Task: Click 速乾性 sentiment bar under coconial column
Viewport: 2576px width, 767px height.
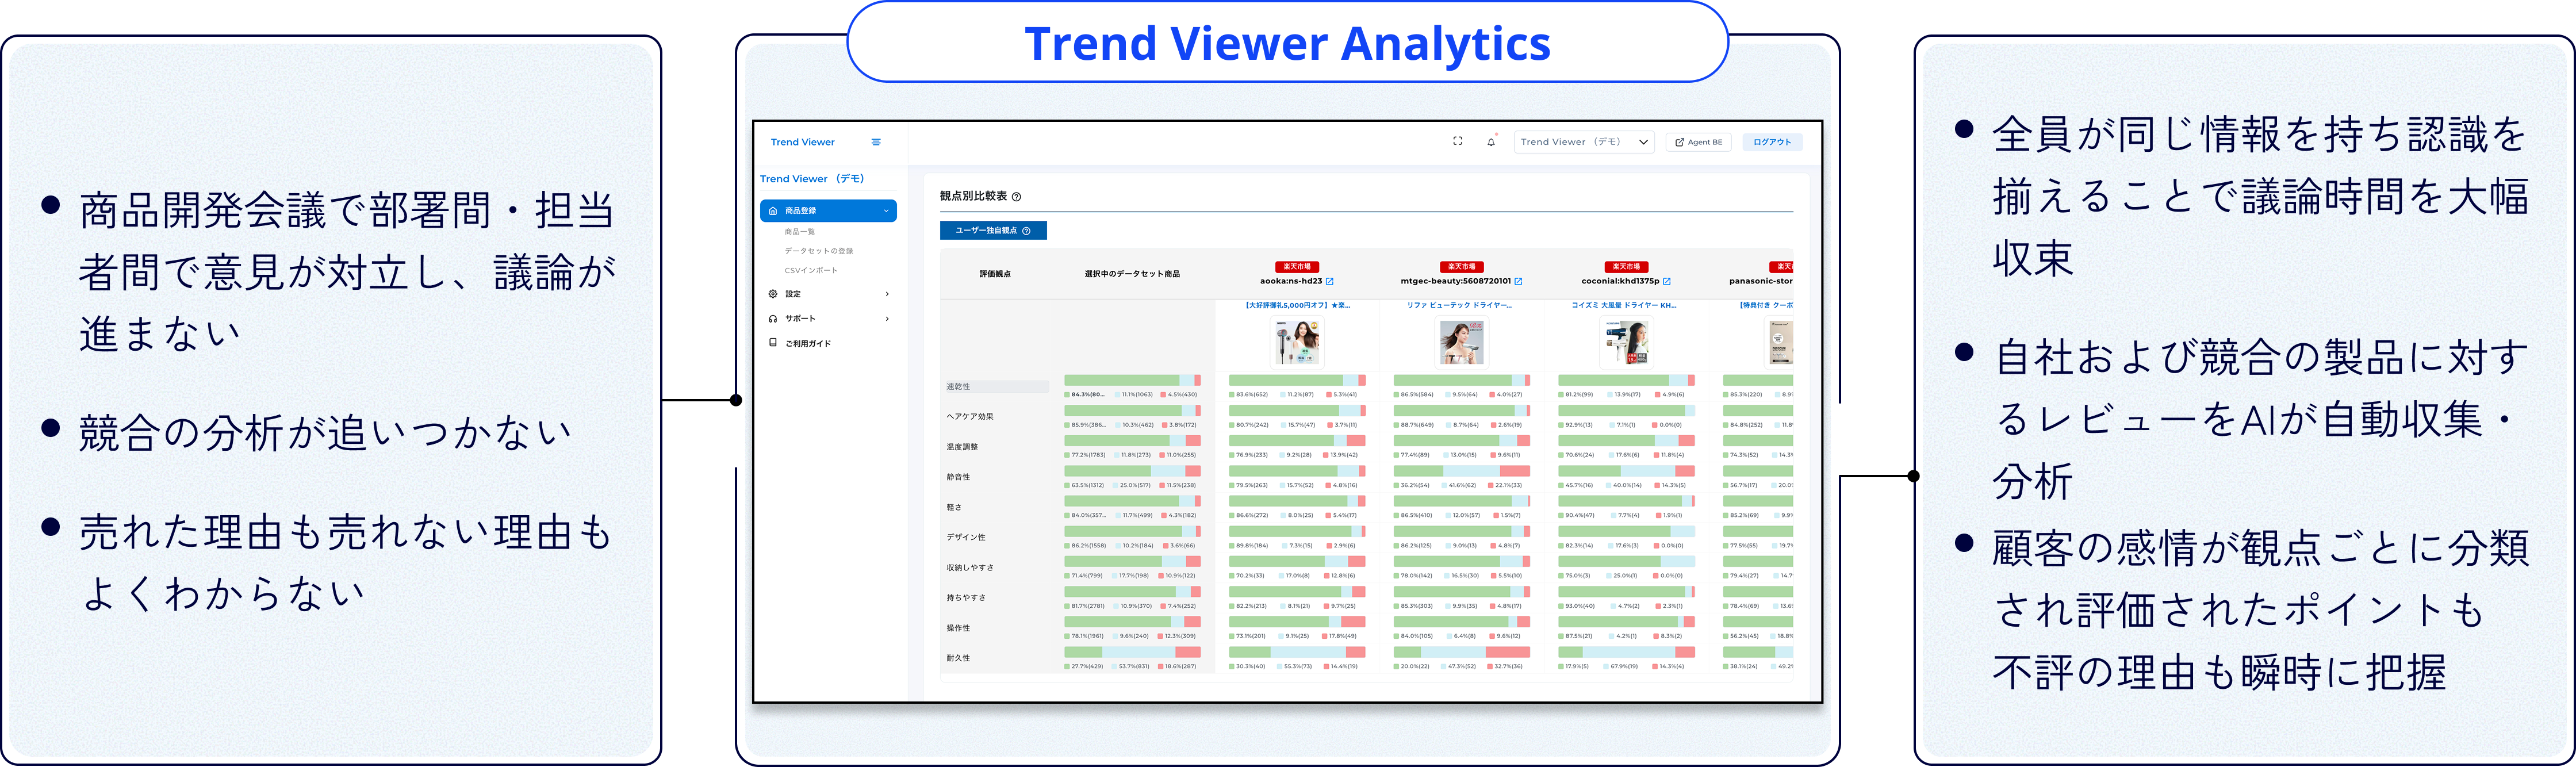Action: (x=1626, y=380)
